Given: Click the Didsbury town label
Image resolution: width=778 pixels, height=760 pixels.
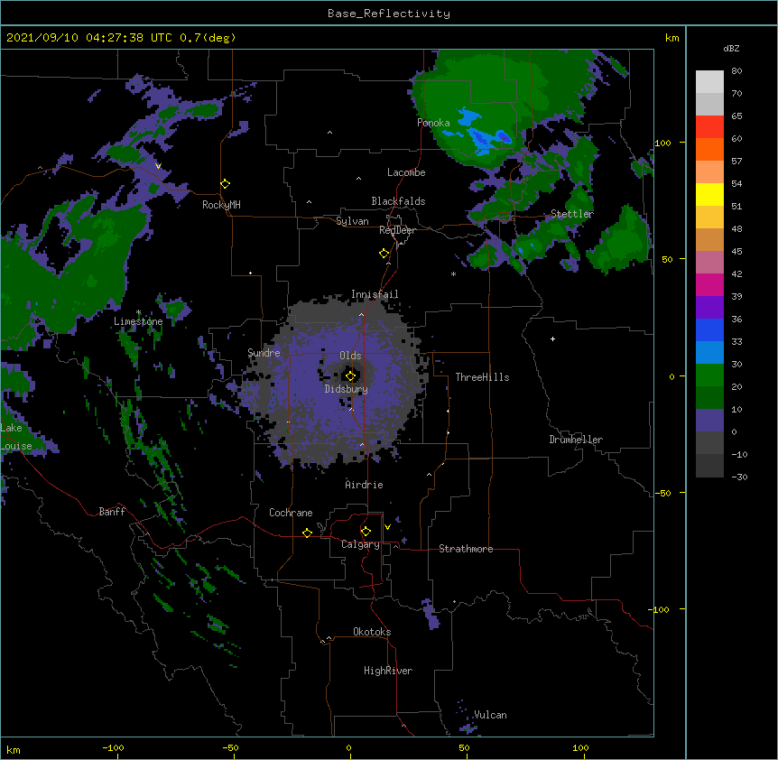Looking at the screenshot, I should (x=347, y=389).
